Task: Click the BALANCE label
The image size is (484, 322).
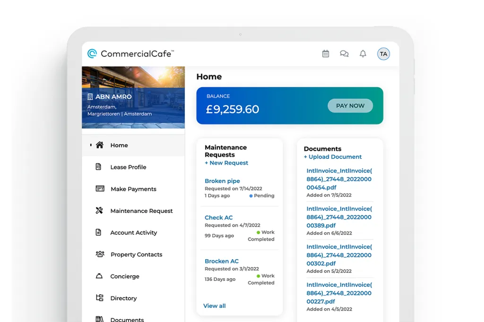Action: point(218,96)
